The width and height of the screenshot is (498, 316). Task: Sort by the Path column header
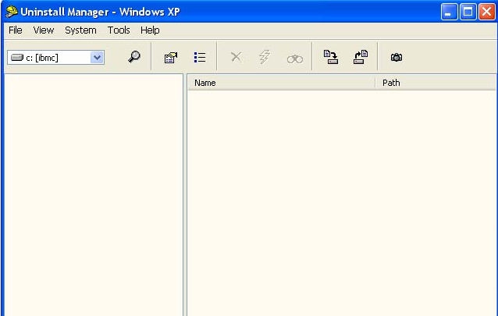tap(436, 83)
